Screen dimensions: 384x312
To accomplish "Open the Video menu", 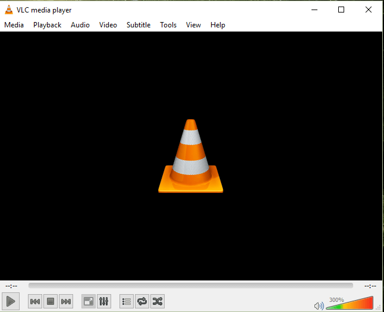I will click(108, 25).
